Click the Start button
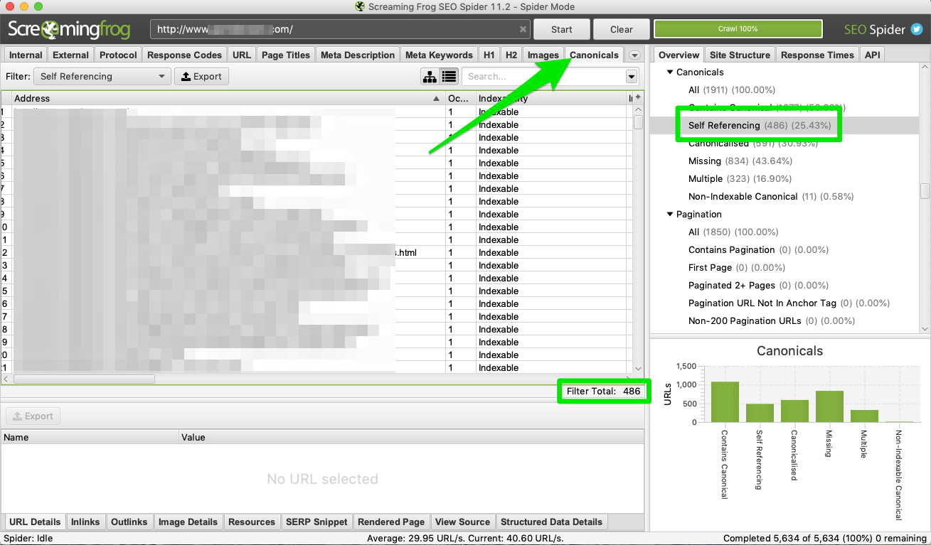Screen dimensions: 931x545 click(561, 29)
